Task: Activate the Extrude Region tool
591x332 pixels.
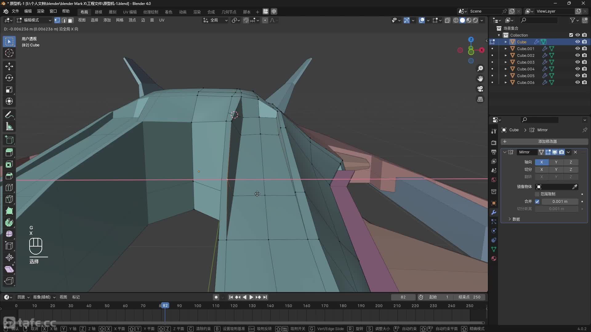Action: (9, 152)
